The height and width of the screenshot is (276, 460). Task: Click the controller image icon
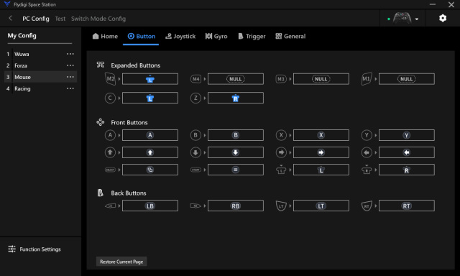pos(402,18)
